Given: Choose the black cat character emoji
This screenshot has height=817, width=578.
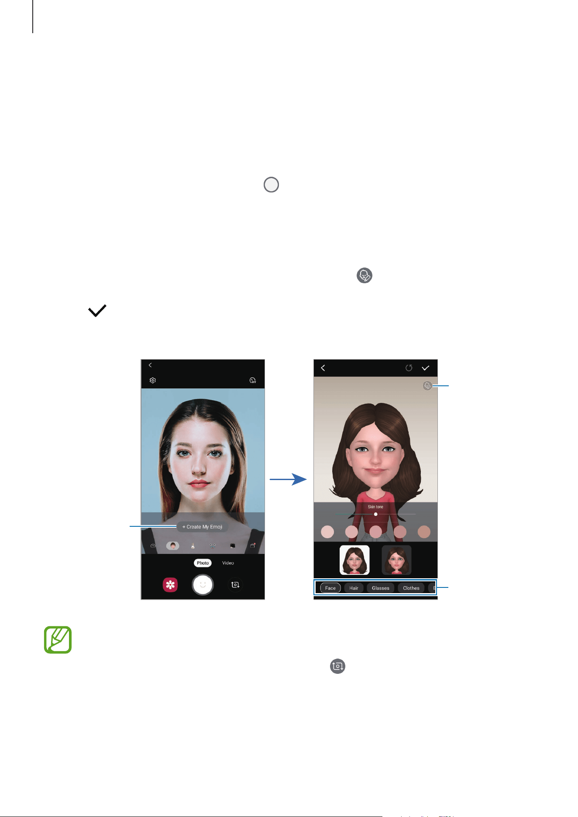Looking at the screenshot, I should coord(233,546).
